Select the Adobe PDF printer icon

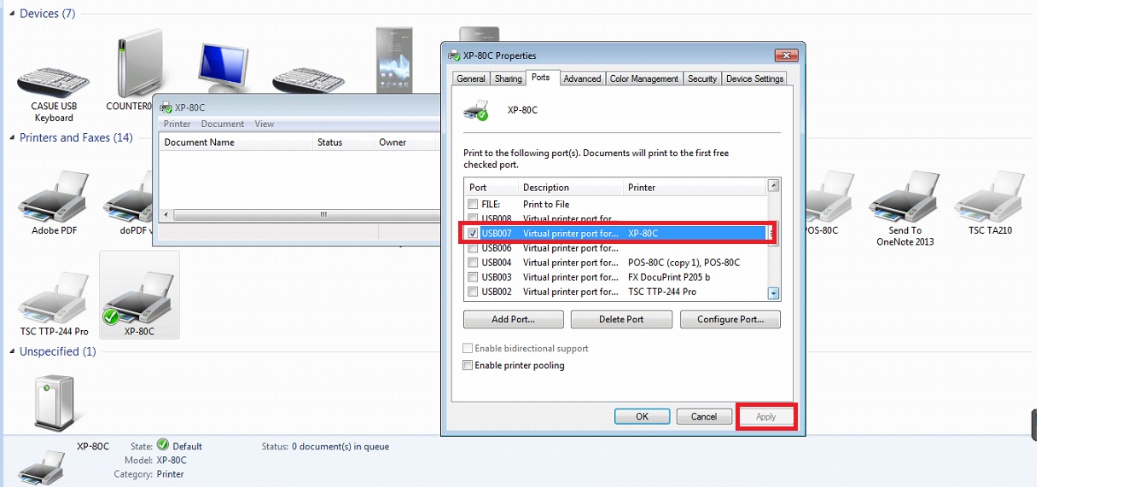54,199
